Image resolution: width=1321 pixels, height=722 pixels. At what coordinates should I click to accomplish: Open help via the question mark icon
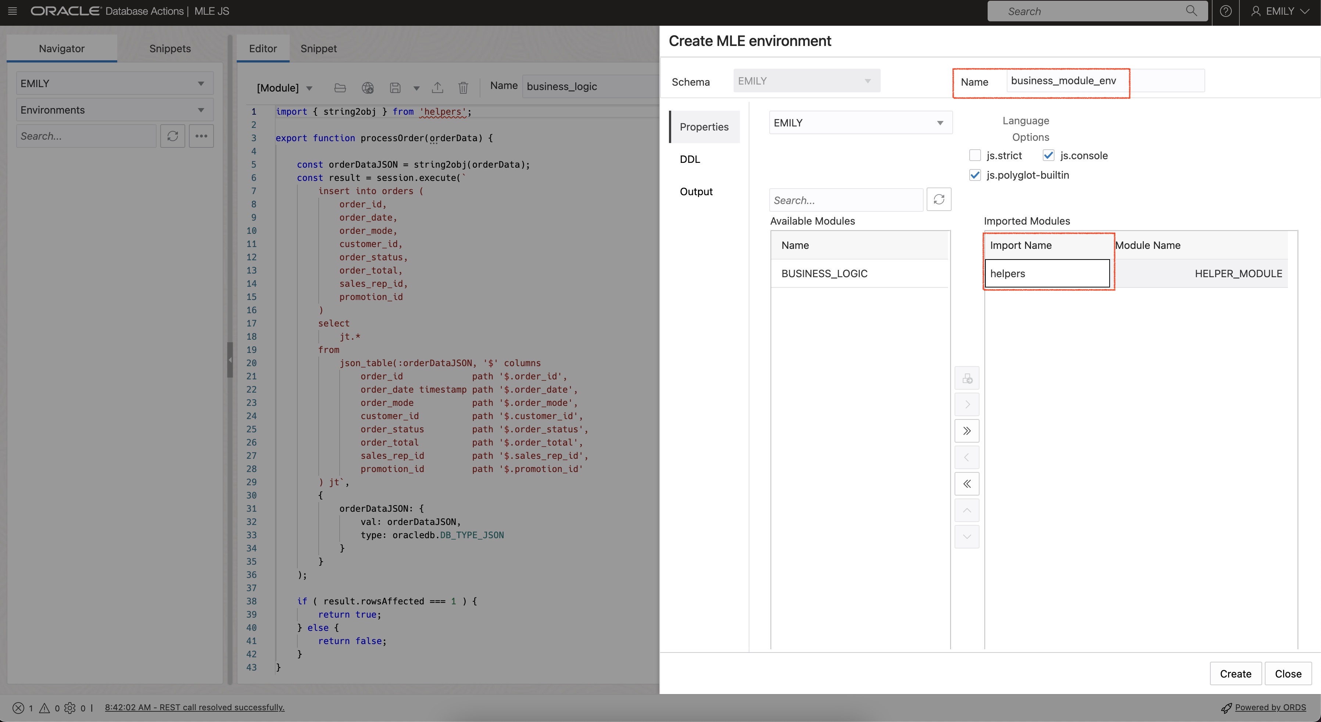point(1226,11)
